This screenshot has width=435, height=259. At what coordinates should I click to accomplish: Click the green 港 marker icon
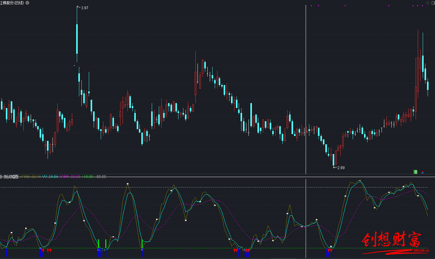[x=415, y=172]
